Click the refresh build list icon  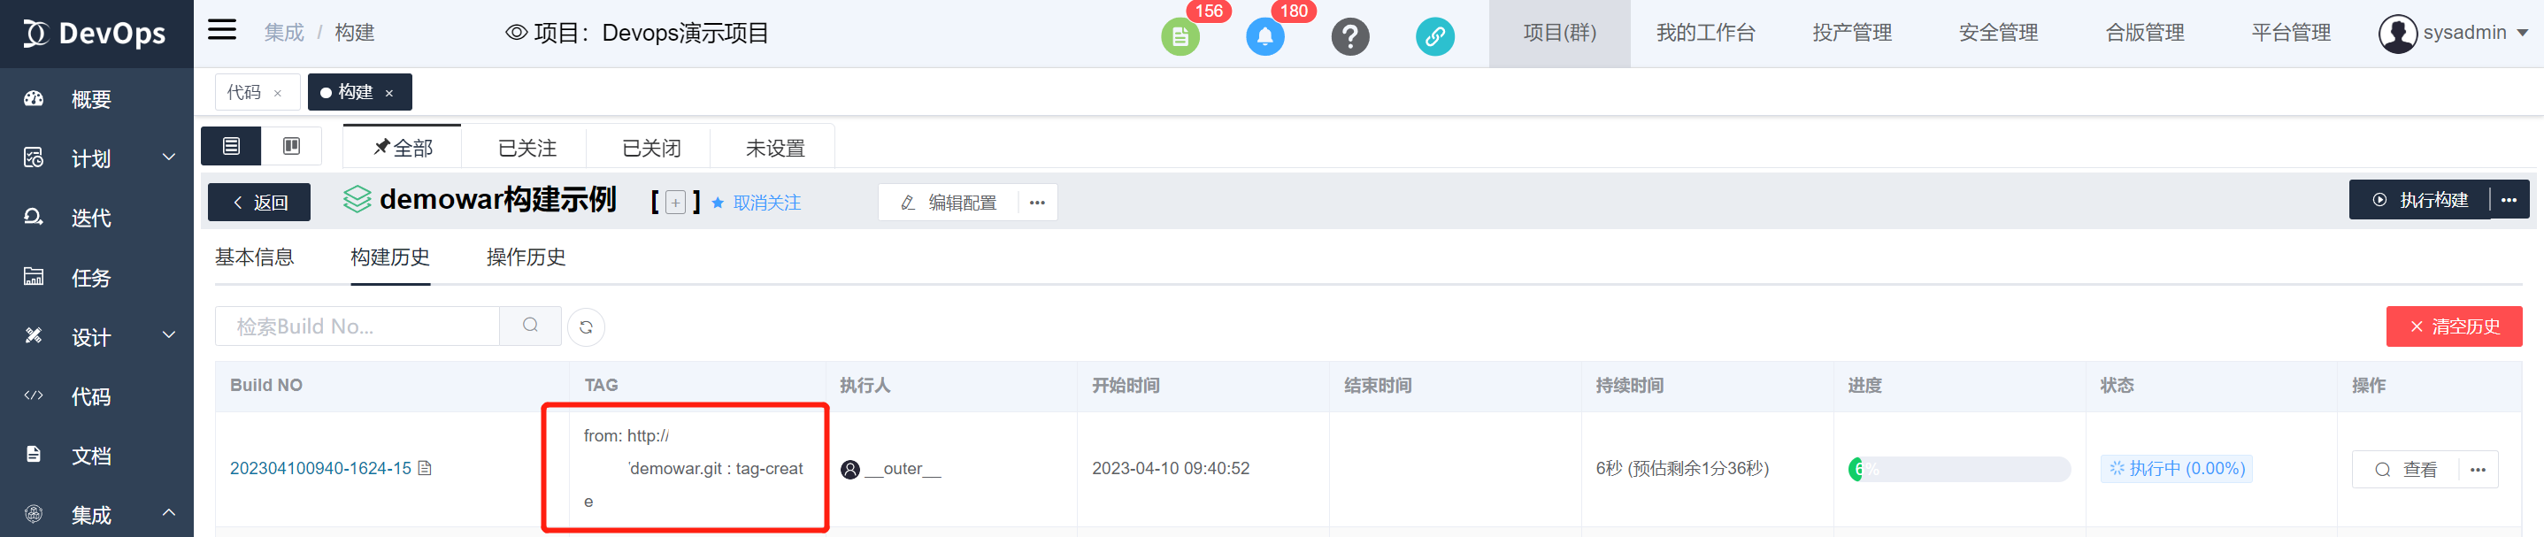(586, 326)
